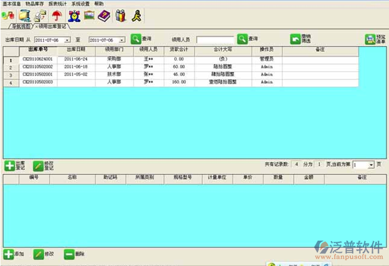Select row with order number CK20110624001
Viewport: 389px width, 266px height.
pyautogui.click(x=38, y=59)
